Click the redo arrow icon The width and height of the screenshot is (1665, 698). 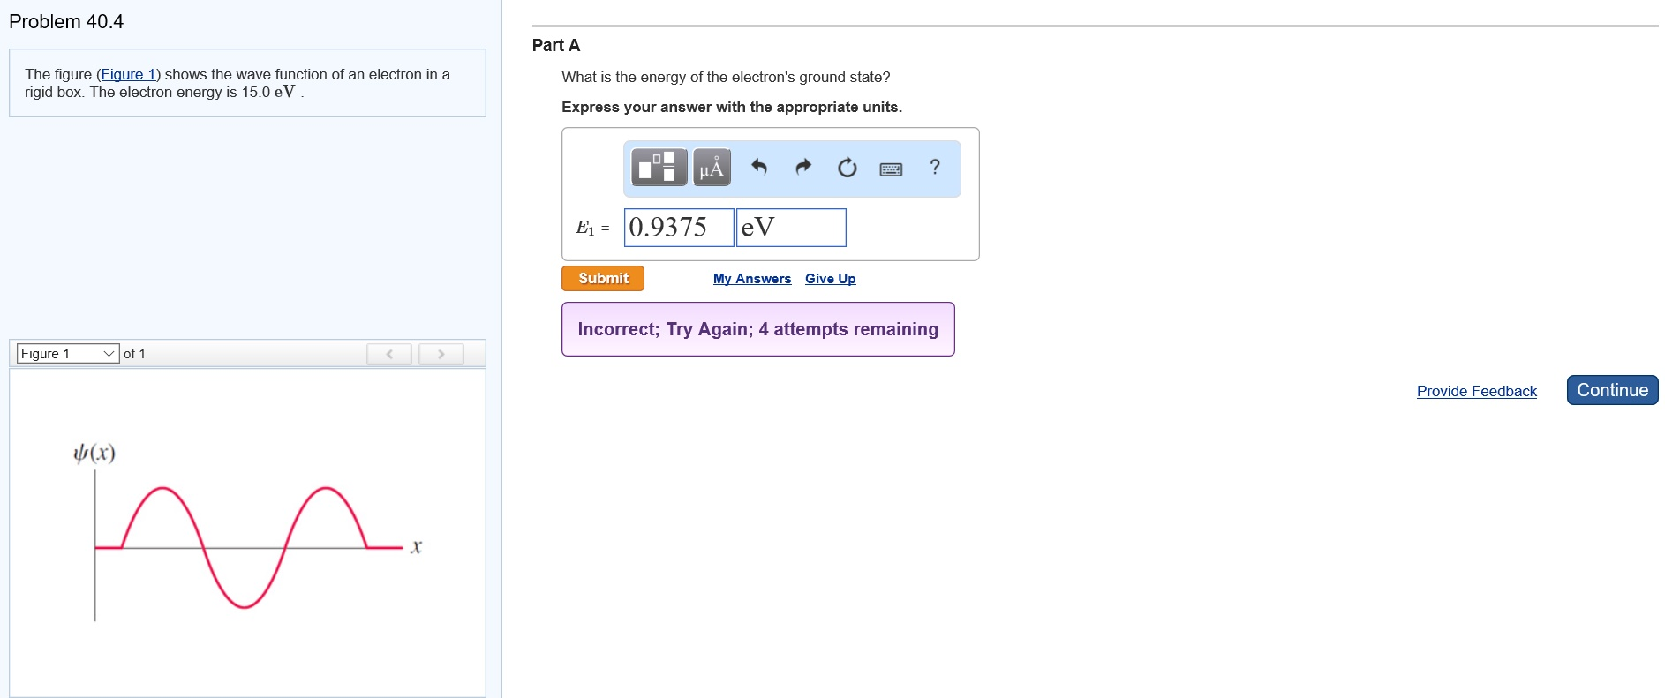(x=803, y=167)
